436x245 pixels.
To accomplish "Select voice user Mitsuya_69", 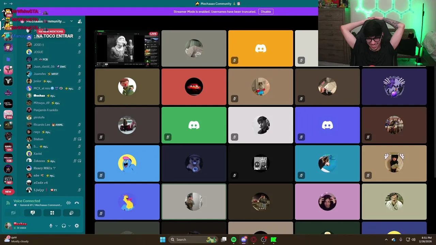I will point(54,103).
